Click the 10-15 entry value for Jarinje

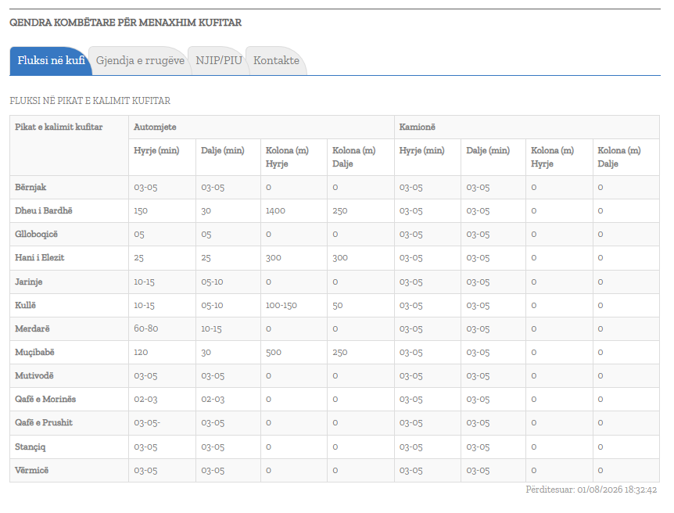pyautogui.click(x=144, y=282)
